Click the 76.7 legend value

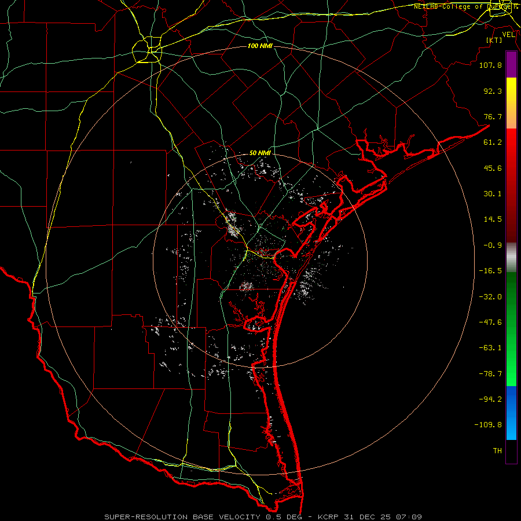click(493, 116)
